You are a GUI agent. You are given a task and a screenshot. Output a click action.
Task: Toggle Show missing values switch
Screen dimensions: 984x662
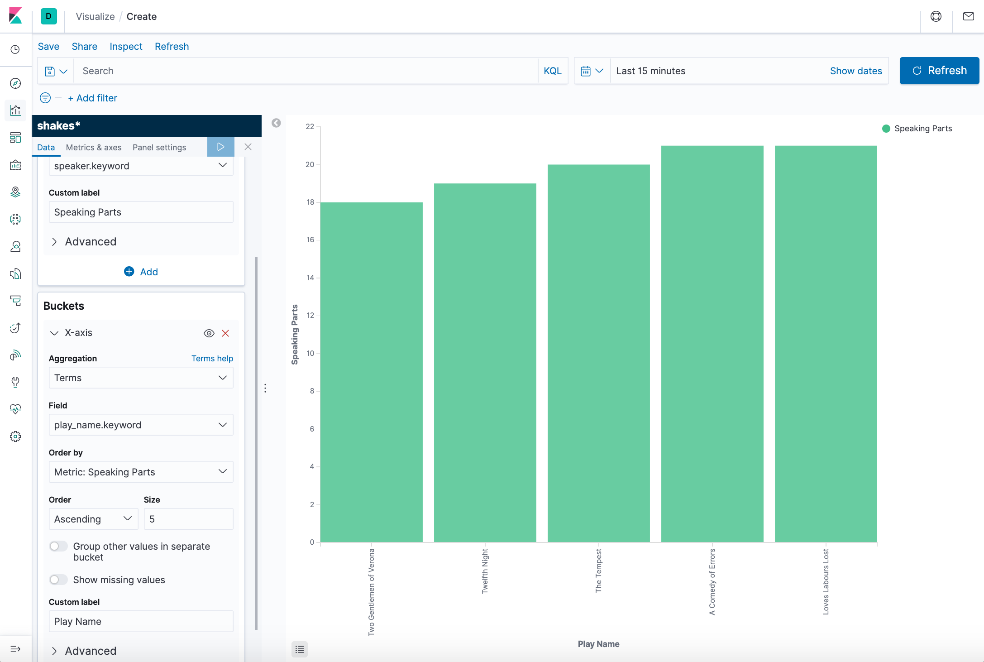(57, 579)
